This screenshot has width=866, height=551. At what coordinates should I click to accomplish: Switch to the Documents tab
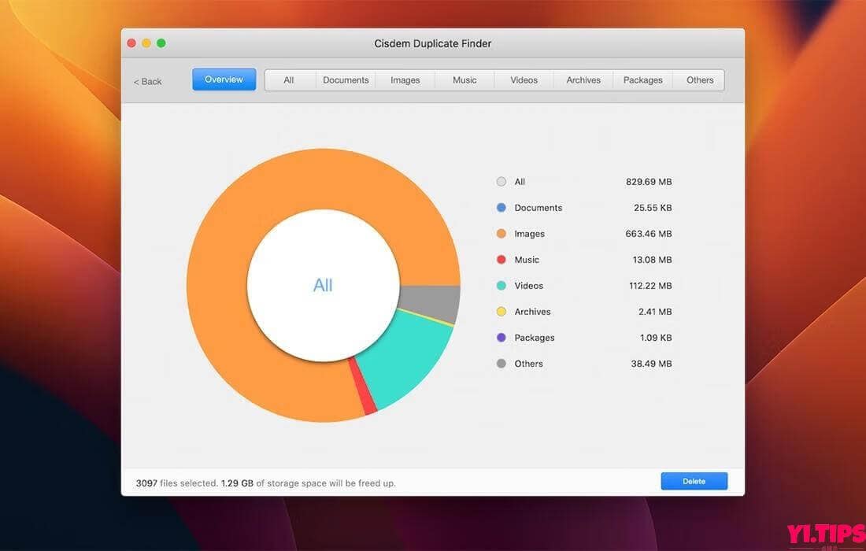346,80
